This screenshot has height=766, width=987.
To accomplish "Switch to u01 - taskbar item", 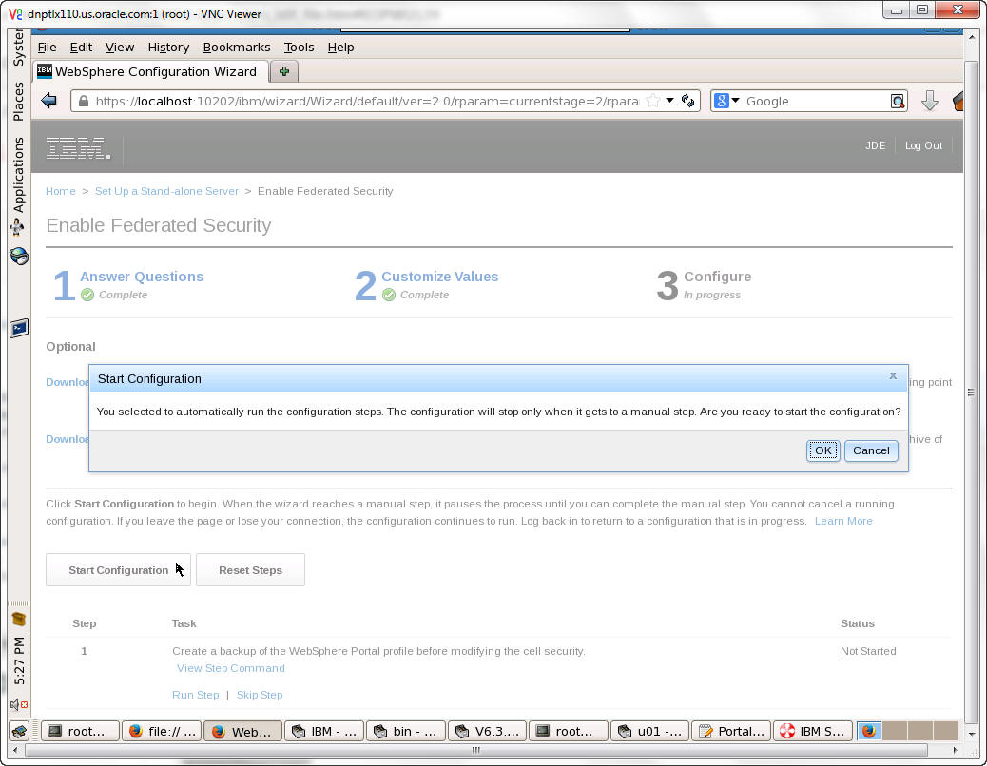I will 650,731.
